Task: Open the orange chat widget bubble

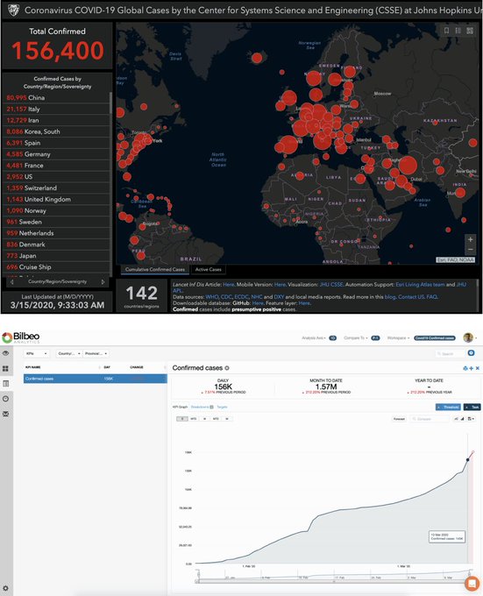Action: [472, 584]
